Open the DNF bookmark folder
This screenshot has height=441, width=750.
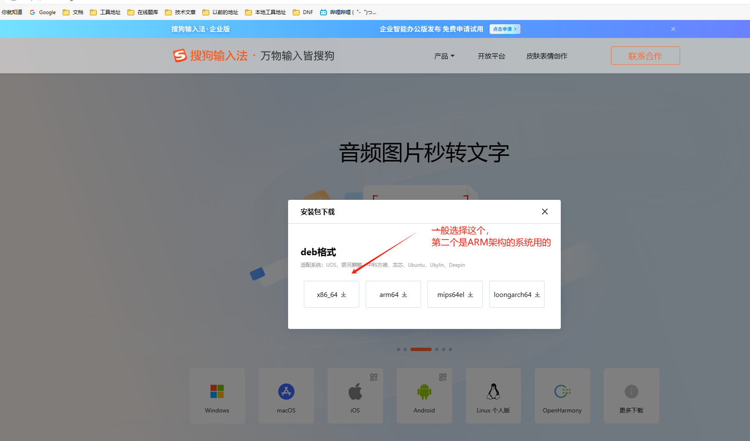(x=303, y=12)
